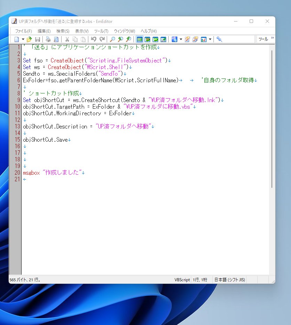Open the ウィンドウ(W) menu
This screenshot has height=325, width=291.
[124, 31]
